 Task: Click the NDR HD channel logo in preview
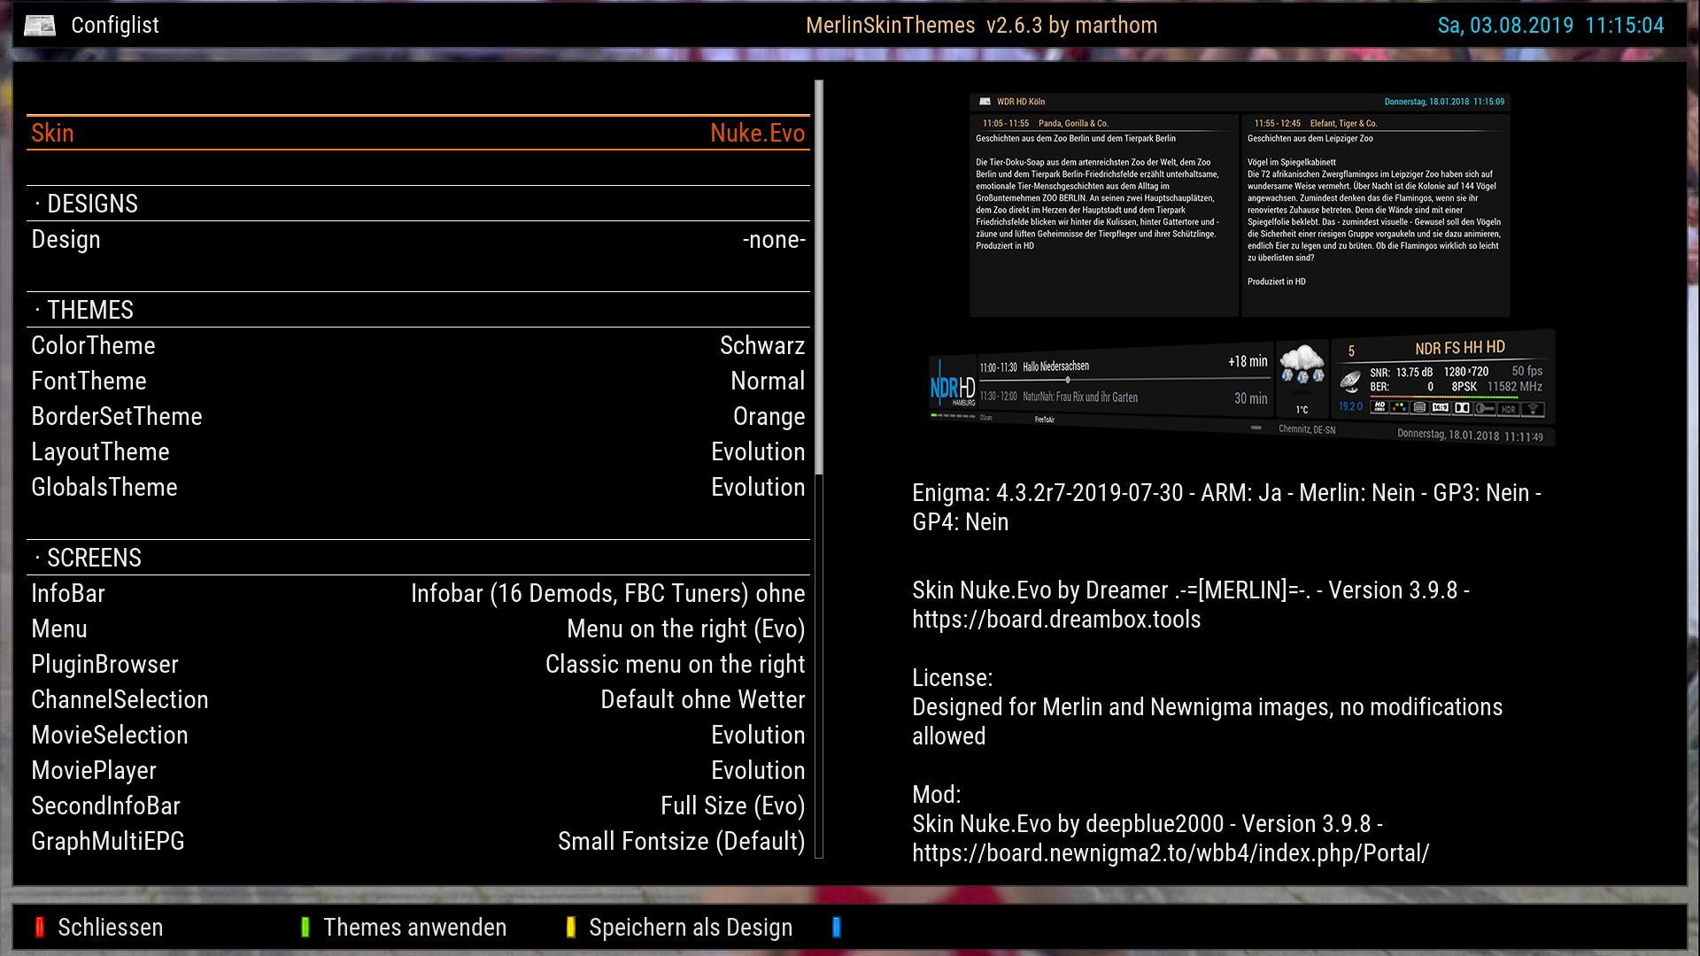pyautogui.click(x=952, y=388)
